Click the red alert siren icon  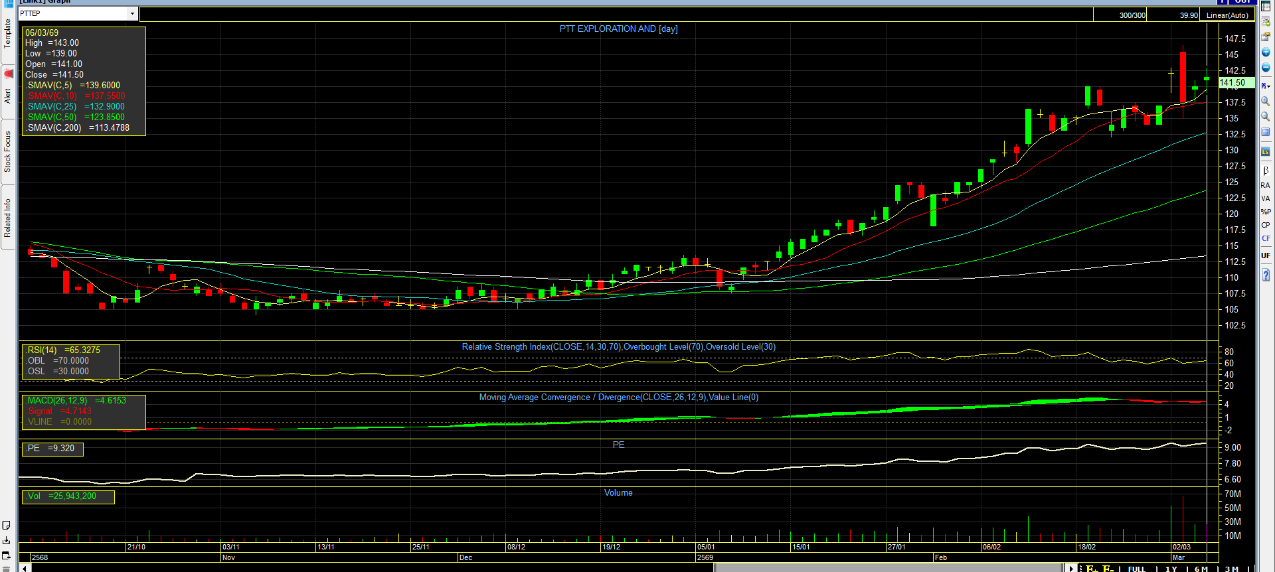pyautogui.click(x=9, y=73)
